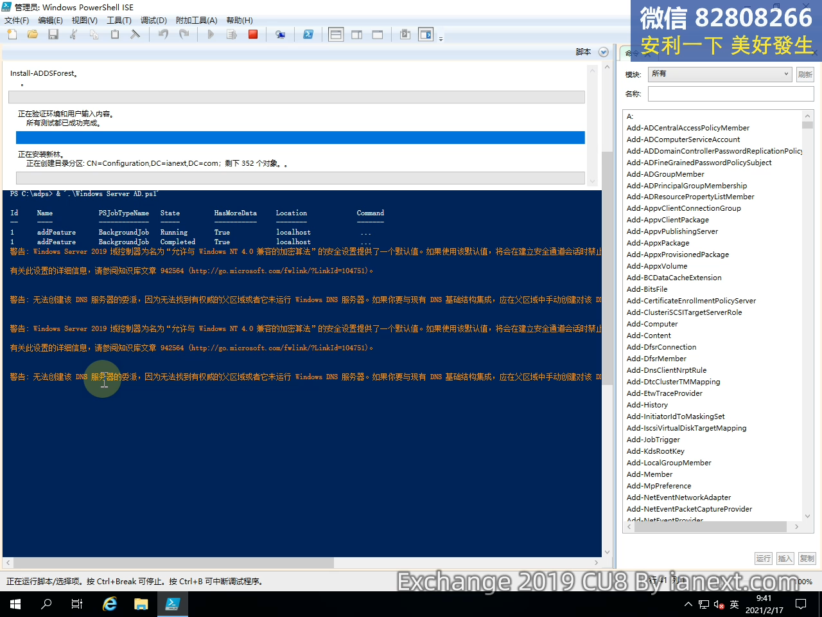
Task: Select Add-History in the command list
Action: (647, 405)
